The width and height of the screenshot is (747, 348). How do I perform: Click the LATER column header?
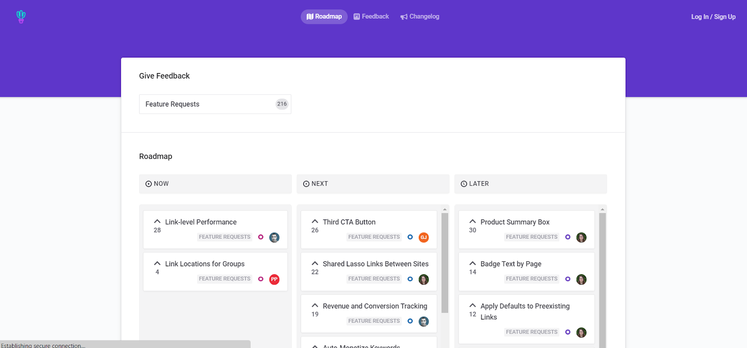(531, 184)
